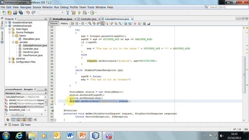Switch to the Controller.java tab
Screen dimensions: 249x140
[88, 19]
